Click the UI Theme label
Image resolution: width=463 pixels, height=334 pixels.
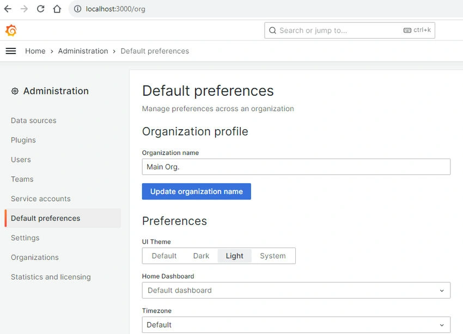pyautogui.click(x=156, y=241)
